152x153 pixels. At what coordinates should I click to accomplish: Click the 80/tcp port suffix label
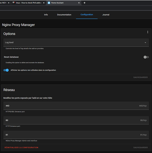[143, 120]
